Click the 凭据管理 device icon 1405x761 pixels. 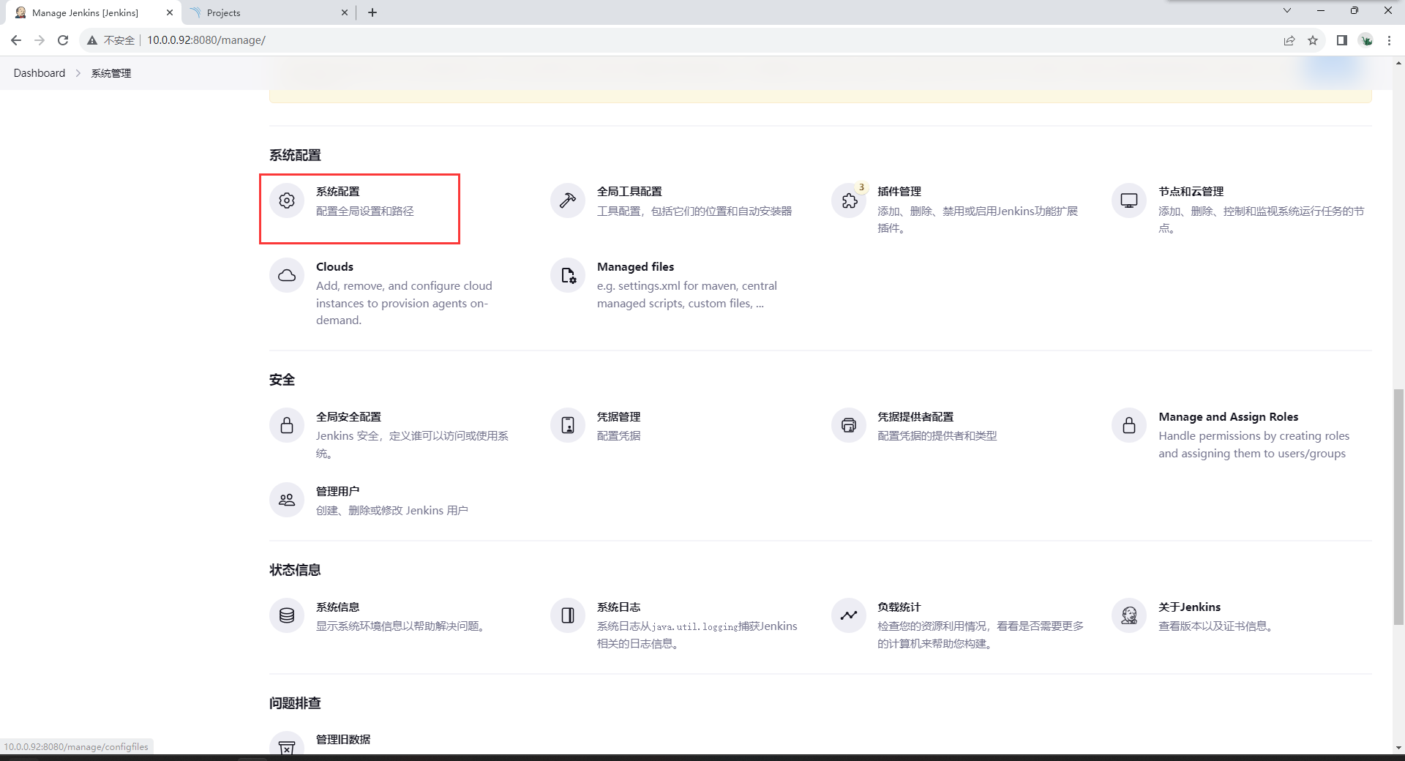[x=568, y=425]
